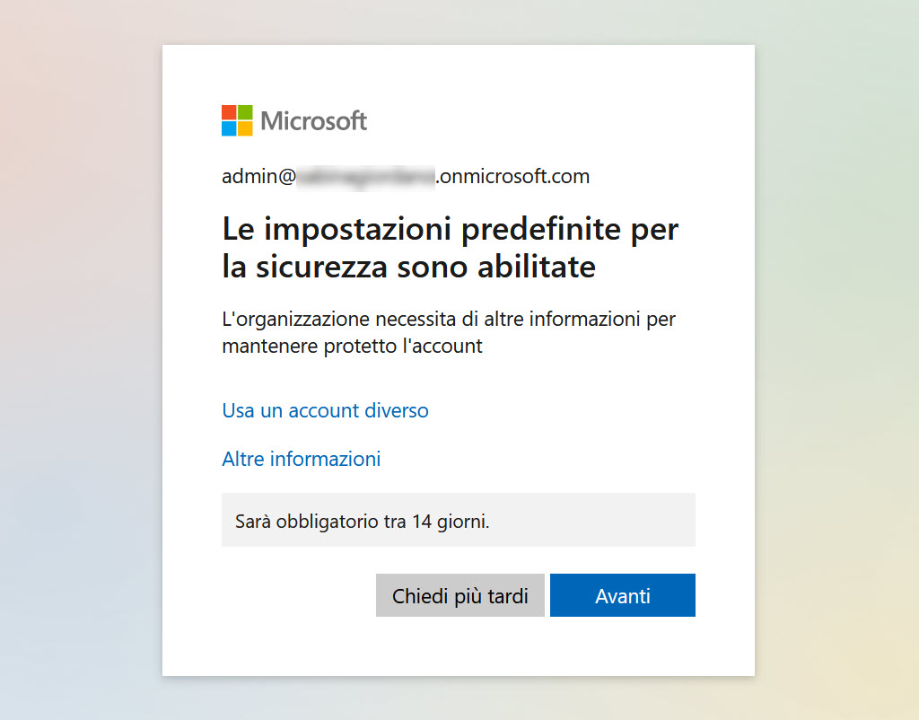Click the gray 14-day reminder banner
Screen dimensions: 919x720
coord(459,520)
